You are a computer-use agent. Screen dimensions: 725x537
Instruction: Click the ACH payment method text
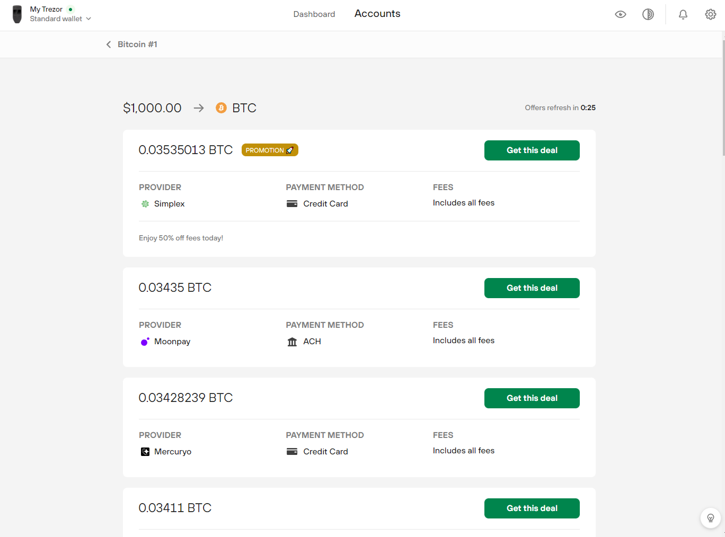(x=312, y=342)
